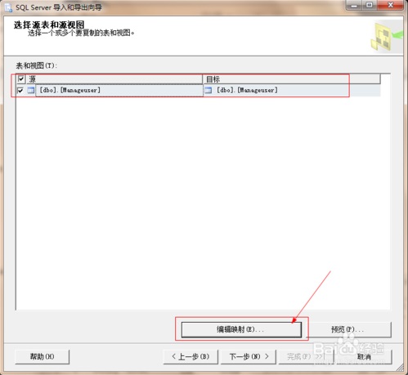Click the 完成 (Finish) button
The image size is (408, 375).
point(305,356)
